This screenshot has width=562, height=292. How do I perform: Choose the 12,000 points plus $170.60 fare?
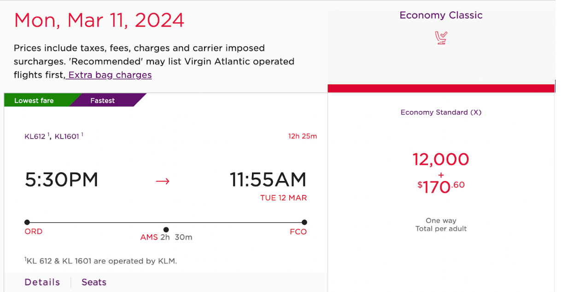click(441, 173)
